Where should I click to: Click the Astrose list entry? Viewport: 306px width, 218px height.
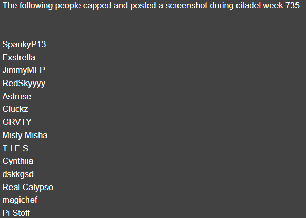[x=17, y=96]
